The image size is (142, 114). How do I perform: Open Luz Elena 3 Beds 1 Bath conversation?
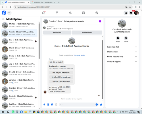19,105
